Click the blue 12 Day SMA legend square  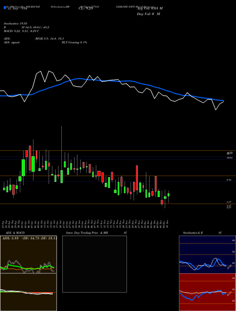point(5,8)
